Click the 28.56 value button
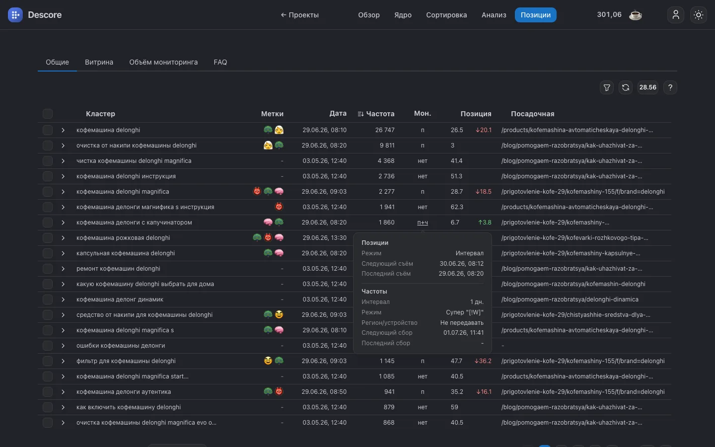This screenshot has height=447, width=715. pyautogui.click(x=648, y=87)
